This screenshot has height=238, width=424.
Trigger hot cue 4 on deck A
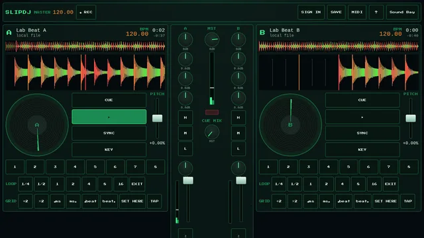pos(75,167)
